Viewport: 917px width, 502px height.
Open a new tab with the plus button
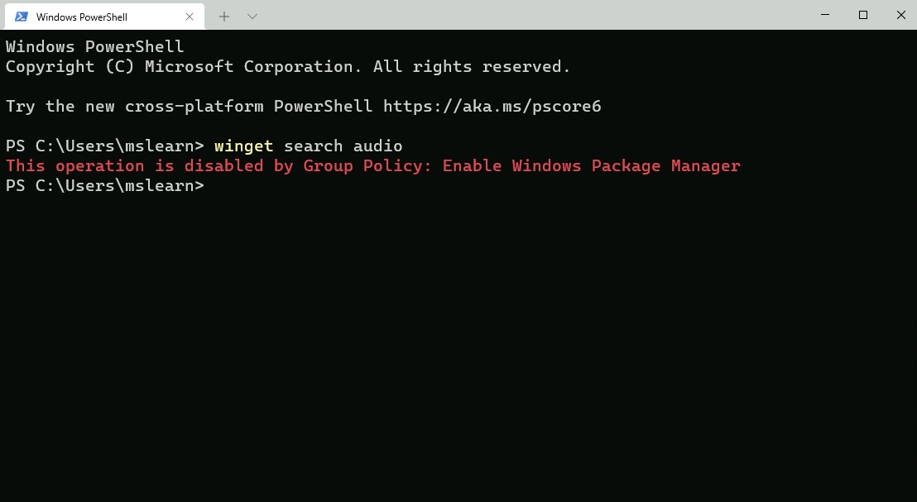click(223, 16)
